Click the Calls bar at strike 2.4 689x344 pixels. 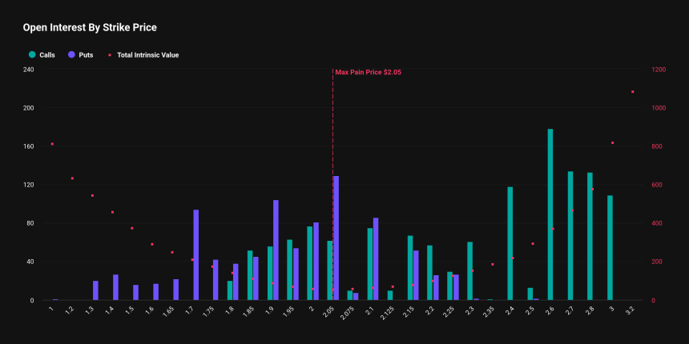click(510, 243)
